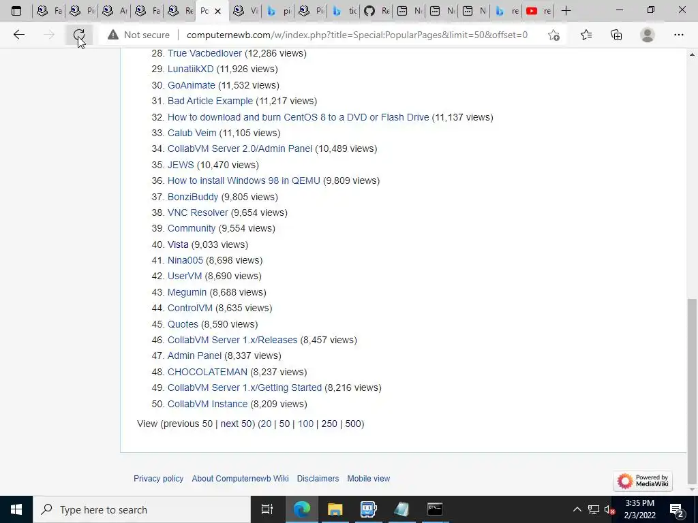Open the About Computernewb Wiki link
698x523 pixels.
(x=241, y=479)
